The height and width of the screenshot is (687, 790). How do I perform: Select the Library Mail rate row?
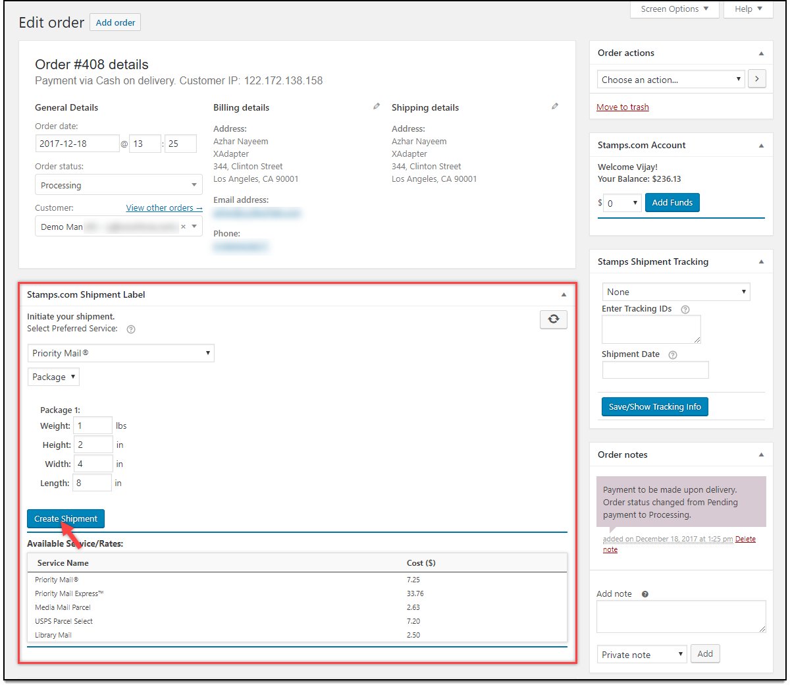[297, 636]
